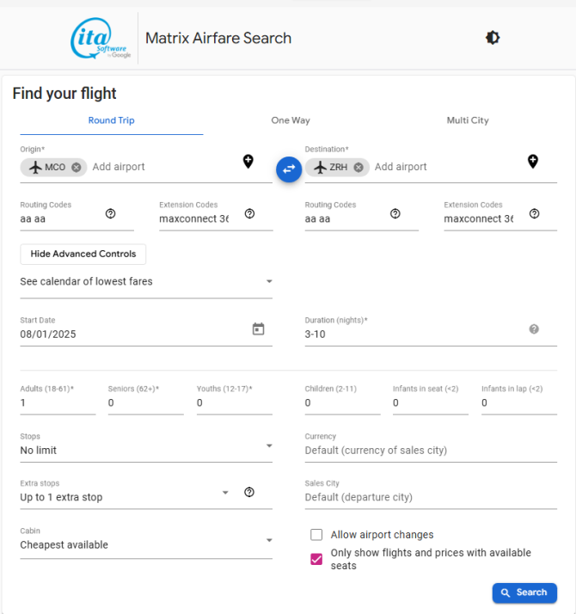Toggle dark mode theme icon
The image size is (576, 614).
click(493, 38)
